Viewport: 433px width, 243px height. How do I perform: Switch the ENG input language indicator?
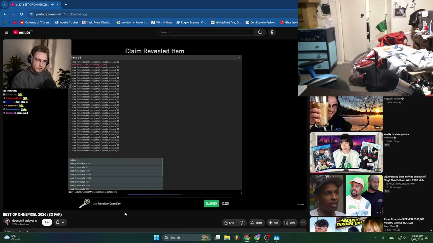tap(391, 238)
